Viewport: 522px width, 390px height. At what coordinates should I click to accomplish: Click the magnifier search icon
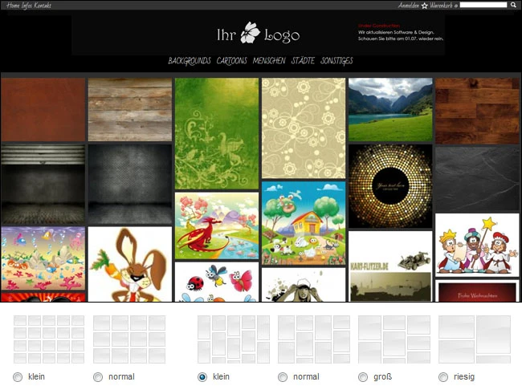(513, 5)
